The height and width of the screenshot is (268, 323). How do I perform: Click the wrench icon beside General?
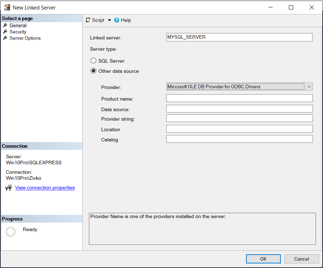click(5, 25)
